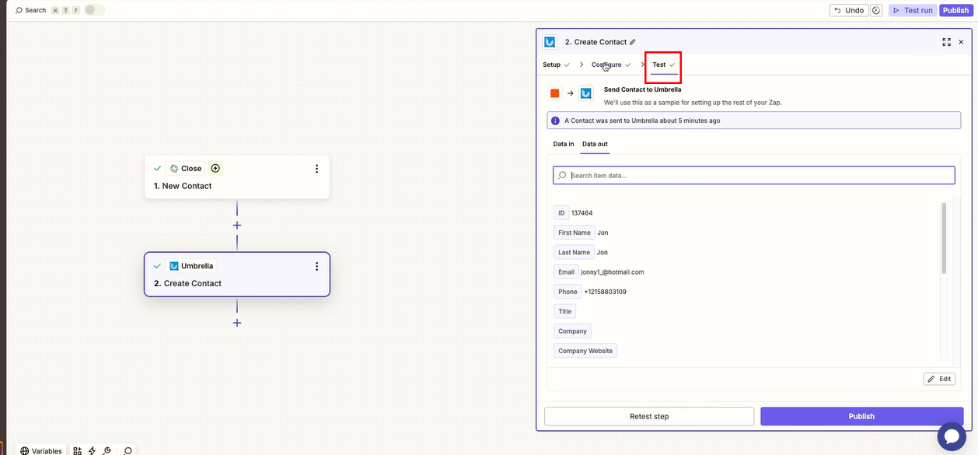Click the Email field tag
Viewport: 978px width, 455px height.
click(566, 272)
